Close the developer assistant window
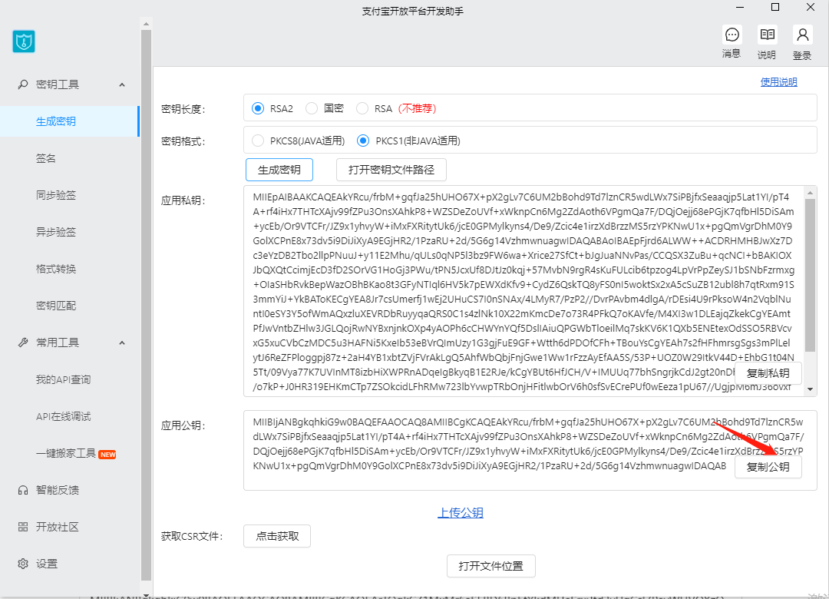 (x=810, y=8)
